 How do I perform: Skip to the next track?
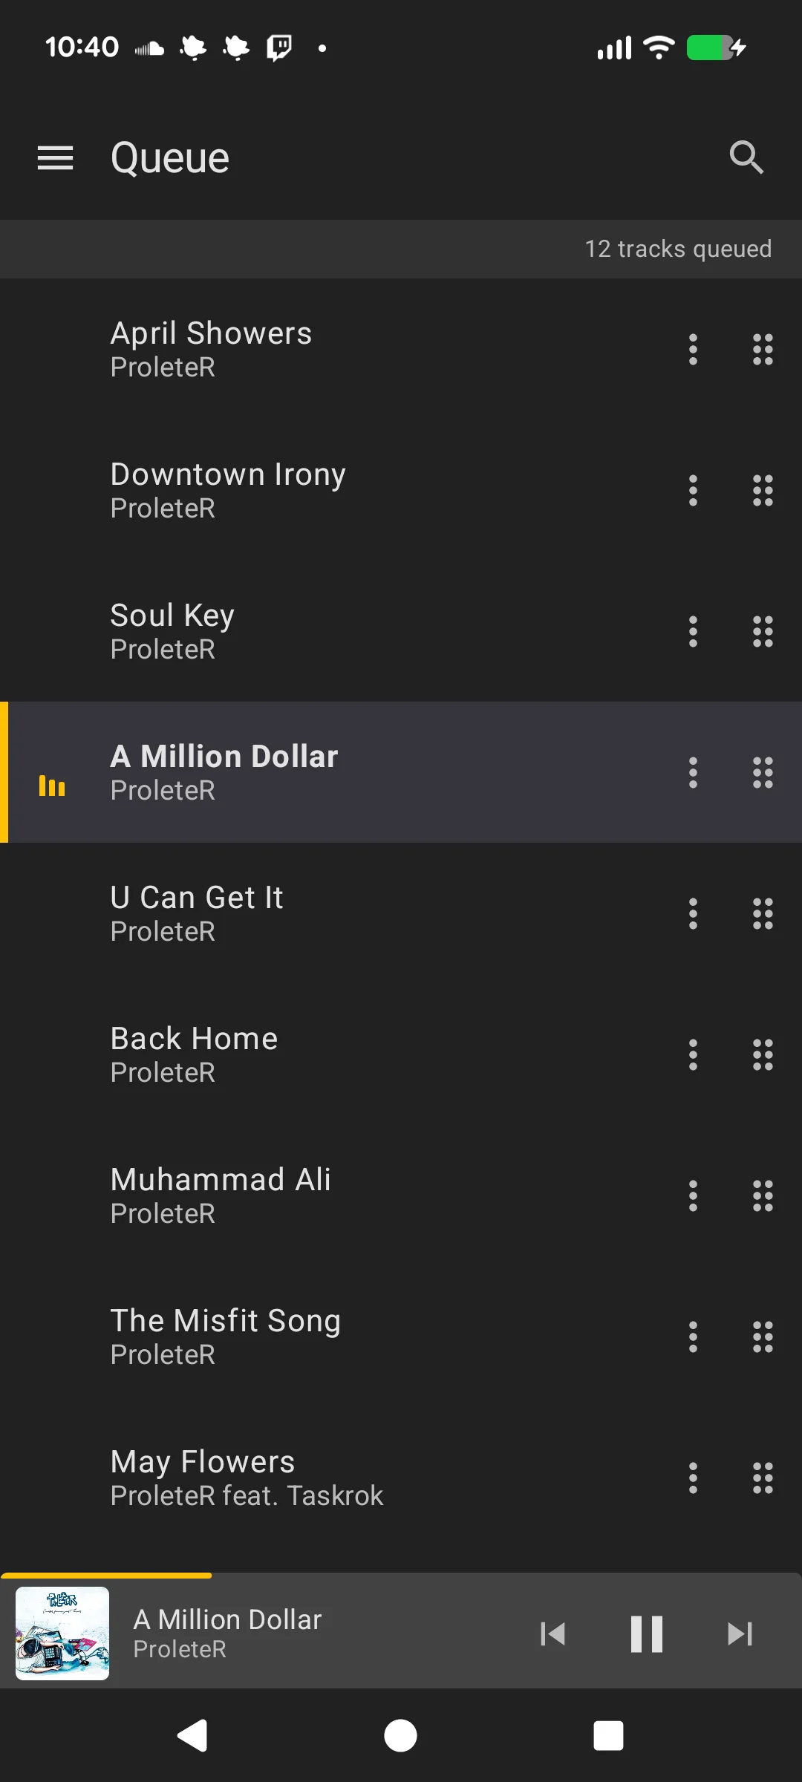tap(740, 1633)
